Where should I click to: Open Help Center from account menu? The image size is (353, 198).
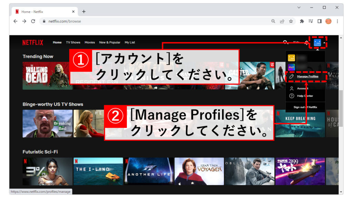point(305,96)
